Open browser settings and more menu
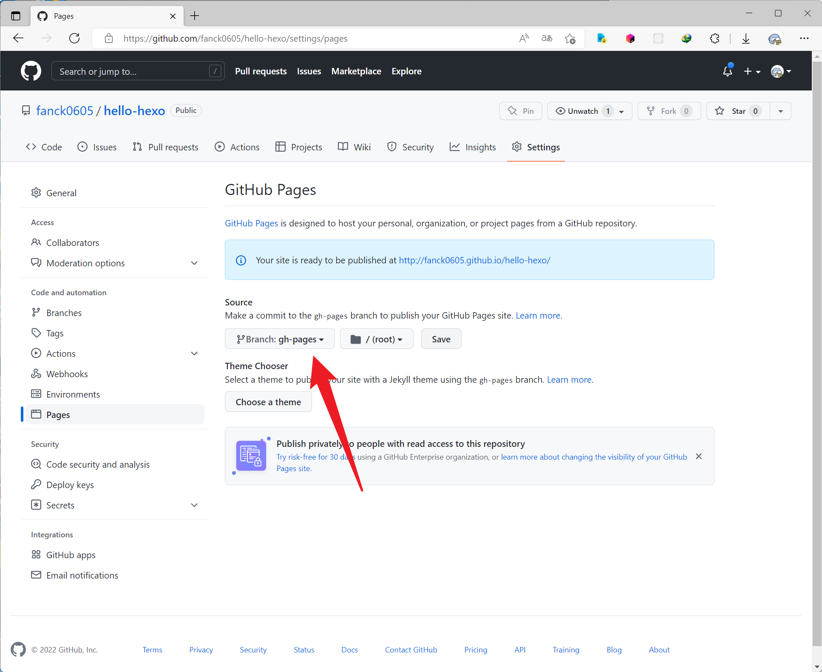 pos(804,38)
